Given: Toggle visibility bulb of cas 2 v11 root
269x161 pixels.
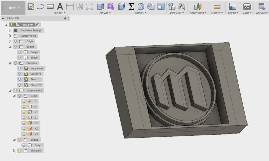Looking at the screenshot, I should tap(11, 25).
